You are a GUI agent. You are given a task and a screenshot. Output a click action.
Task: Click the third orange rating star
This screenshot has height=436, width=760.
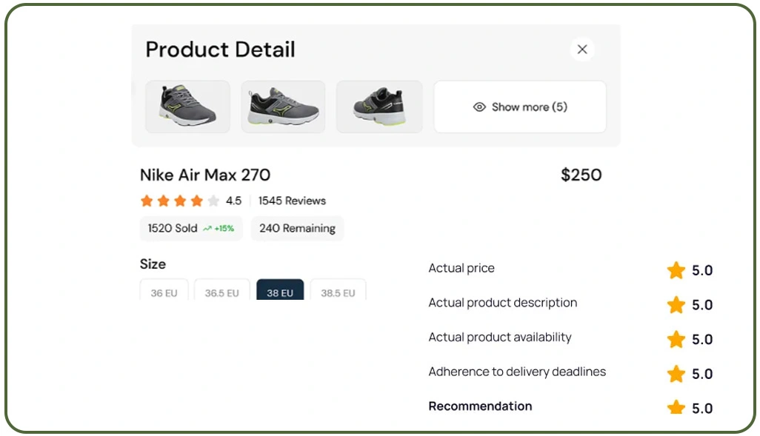(x=180, y=201)
